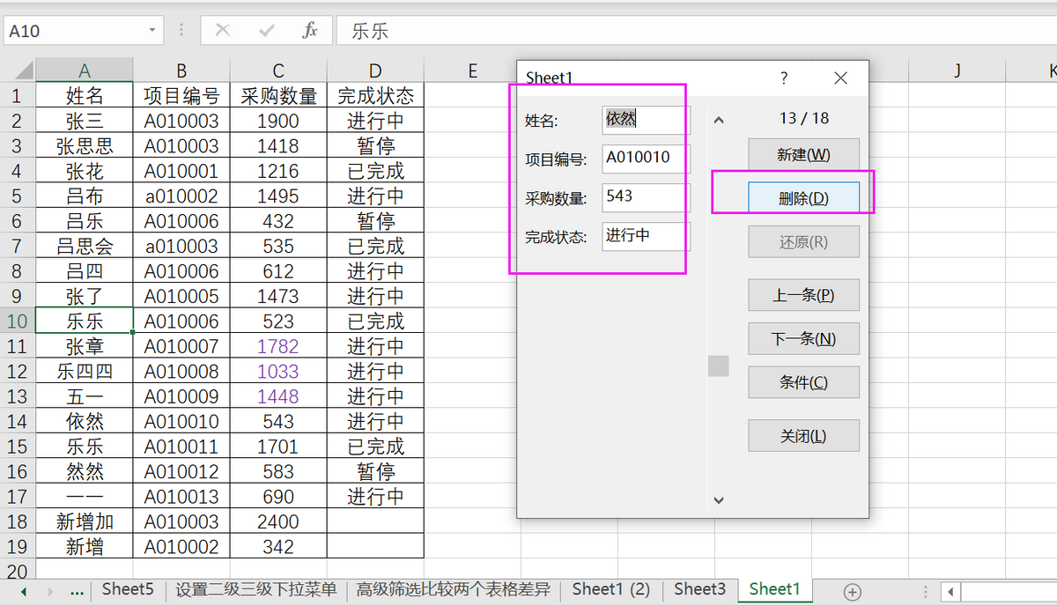
Task: Click header cell 完成状态
Action: [x=375, y=95]
